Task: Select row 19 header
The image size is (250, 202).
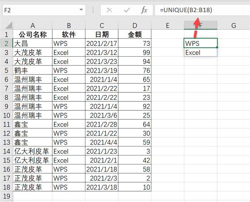Action: [x=6, y=196]
